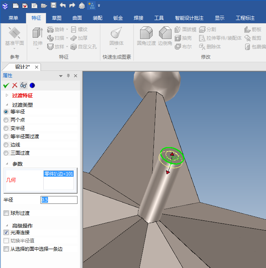Collapse the 参数 section

(x=7, y=164)
